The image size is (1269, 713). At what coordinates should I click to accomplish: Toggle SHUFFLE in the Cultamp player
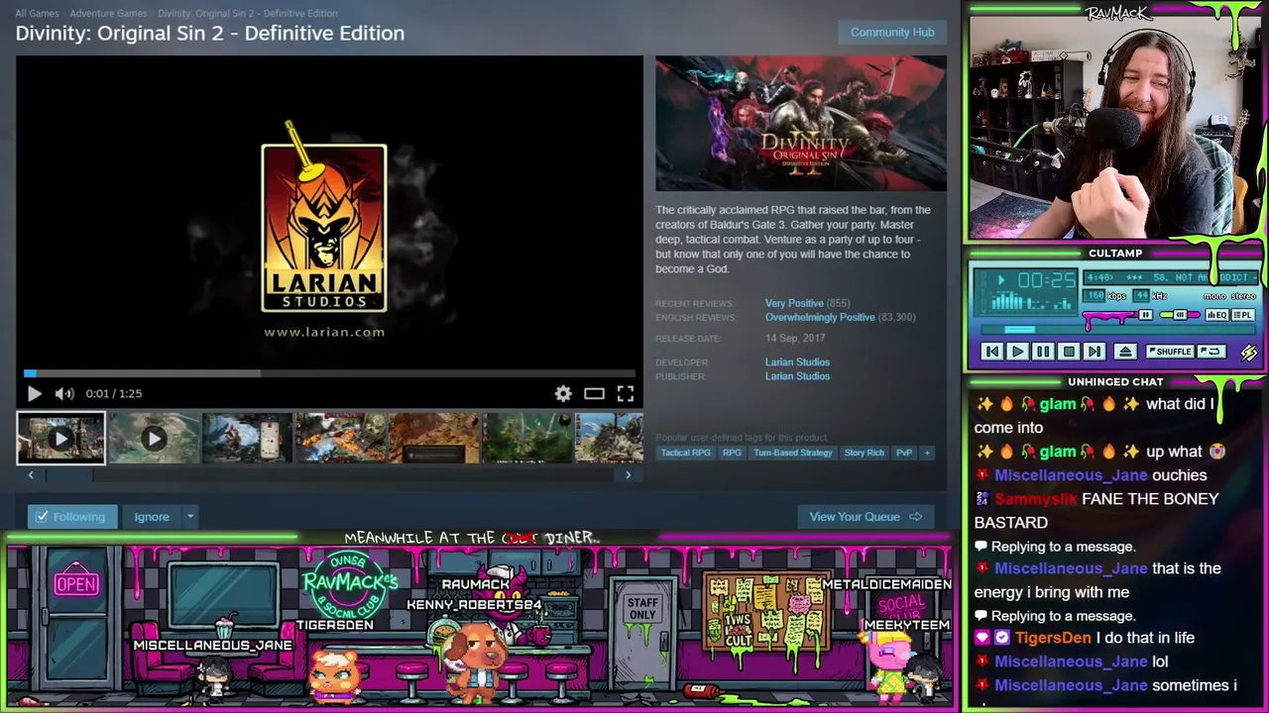tap(1170, 352)
